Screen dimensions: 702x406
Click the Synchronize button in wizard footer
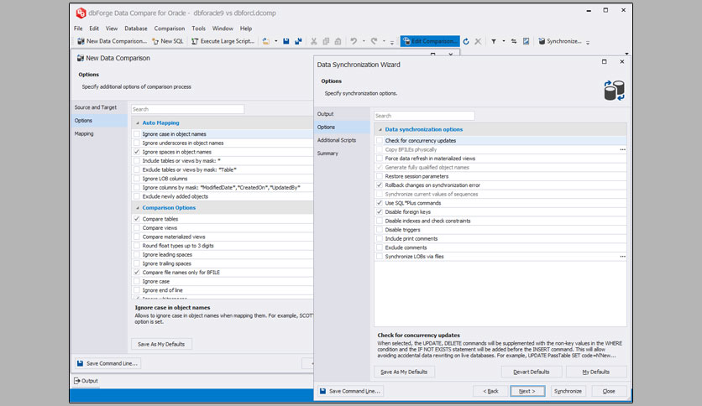point(568,391)
